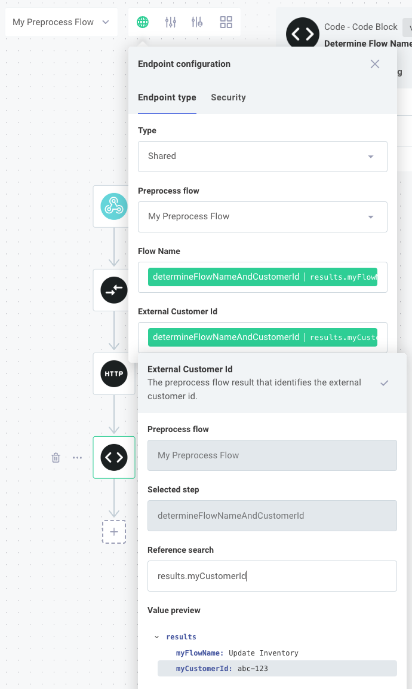Close the Endpoint configuration panel
Viewport: 412px width, 689px height.
374,63
